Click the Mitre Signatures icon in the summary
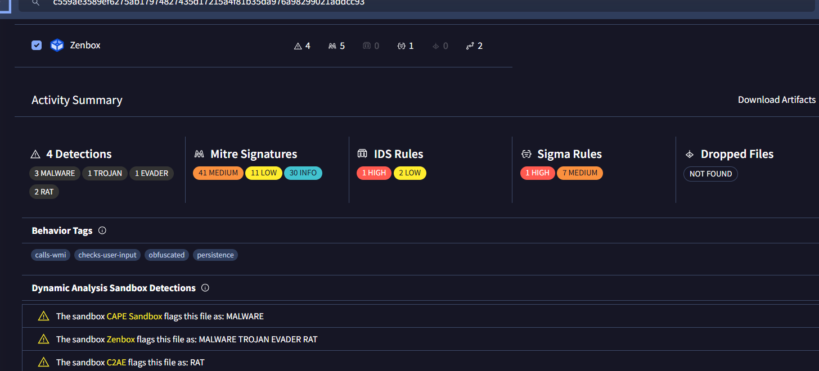 [x=199, y=154]
